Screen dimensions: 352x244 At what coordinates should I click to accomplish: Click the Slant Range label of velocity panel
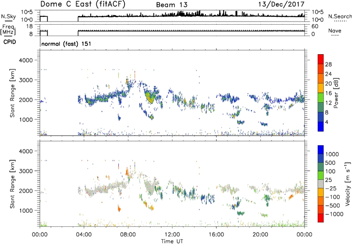point(12,184)
